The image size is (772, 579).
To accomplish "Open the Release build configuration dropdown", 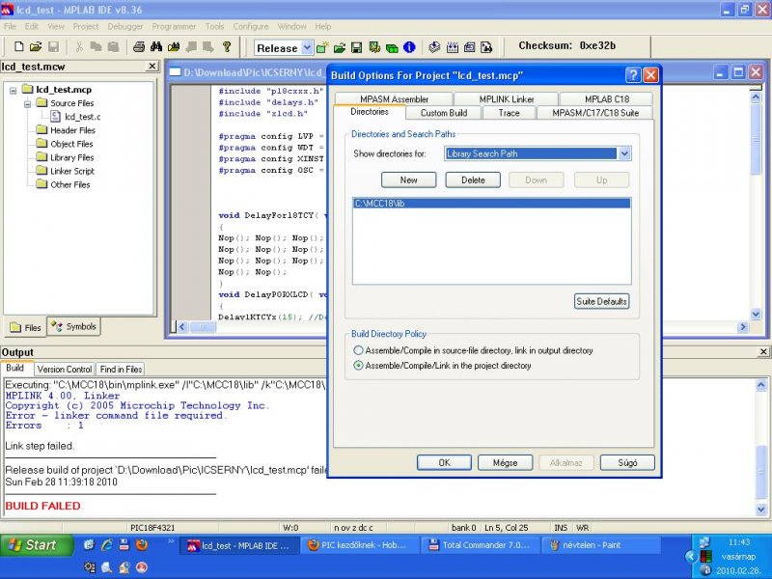I will pos(307,47).
